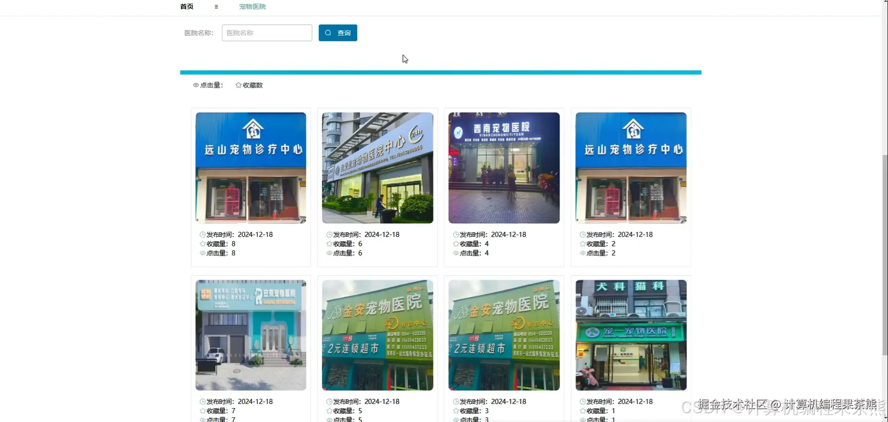This screenshot has width=888, height=422.
Task: Click inside the 医院名称 input field
Action: tap(266, 32)
